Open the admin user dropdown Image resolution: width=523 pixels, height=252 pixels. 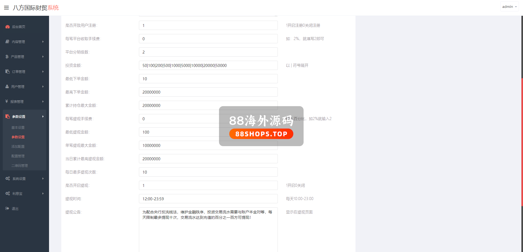pos(509,7)
